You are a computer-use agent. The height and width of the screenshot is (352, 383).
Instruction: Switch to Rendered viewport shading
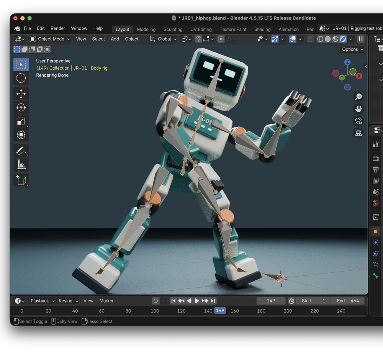point(343,39)
